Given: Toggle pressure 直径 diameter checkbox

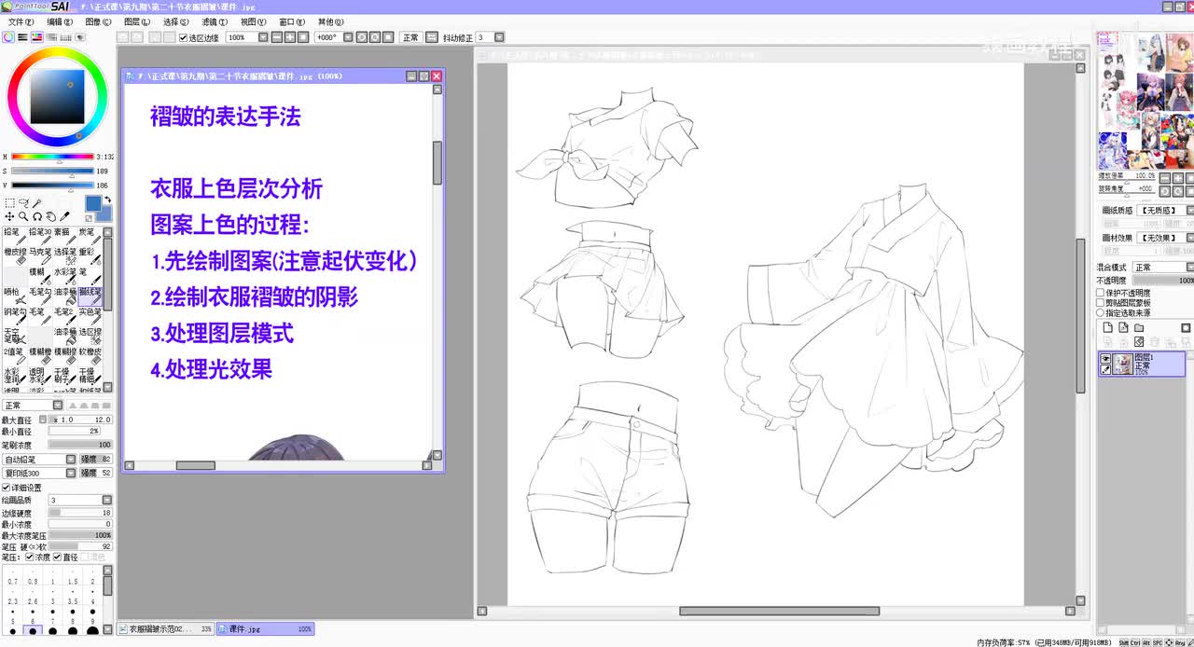Looking at the screenshot, I should pyautogui.click(x=58, y=558).
